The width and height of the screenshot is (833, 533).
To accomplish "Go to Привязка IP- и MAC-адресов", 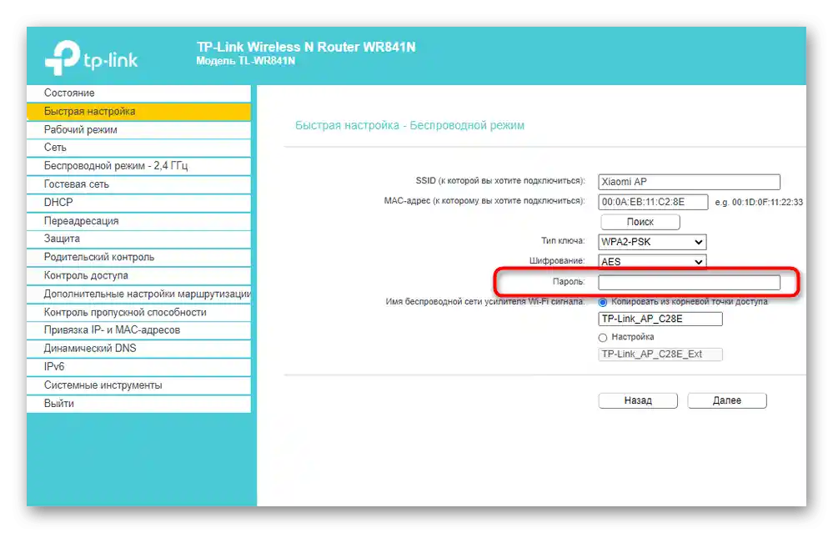I will [138, 330].
